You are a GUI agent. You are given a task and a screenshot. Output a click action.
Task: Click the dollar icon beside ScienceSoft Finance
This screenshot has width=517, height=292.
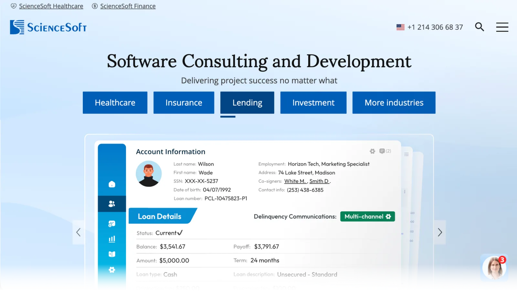95,6
